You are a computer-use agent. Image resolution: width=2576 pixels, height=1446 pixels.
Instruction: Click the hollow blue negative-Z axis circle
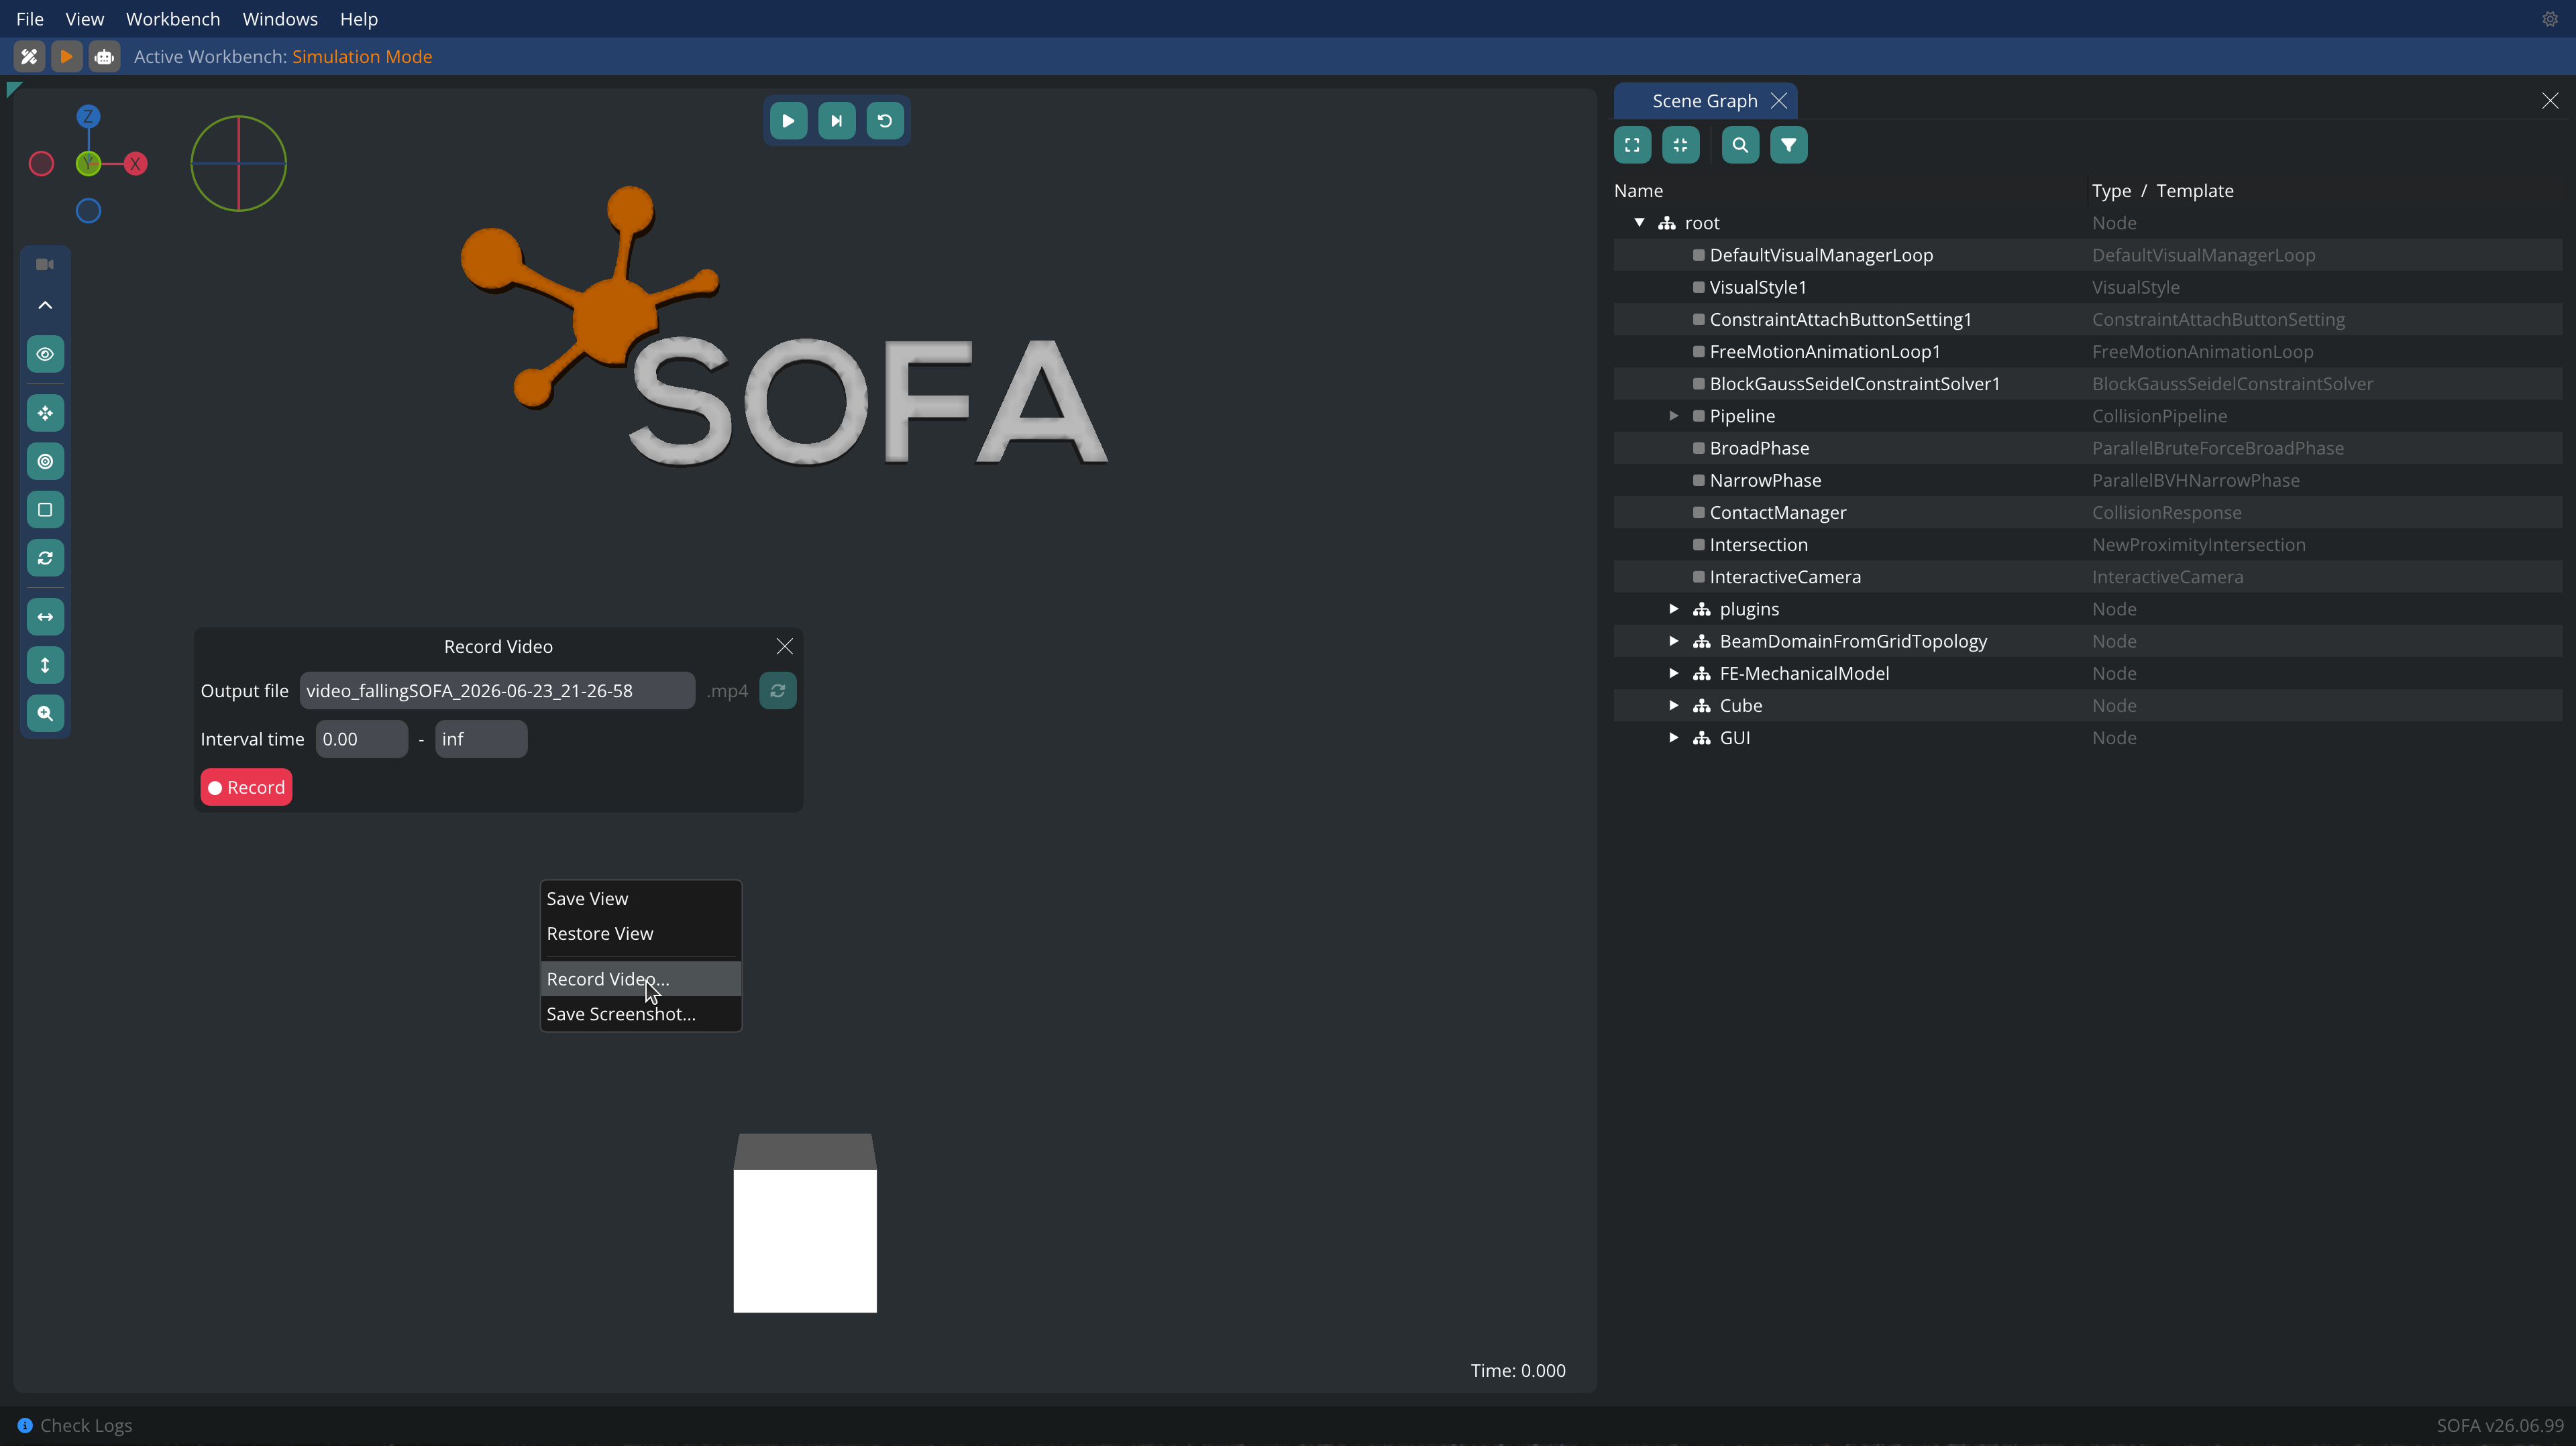[88, 211]
